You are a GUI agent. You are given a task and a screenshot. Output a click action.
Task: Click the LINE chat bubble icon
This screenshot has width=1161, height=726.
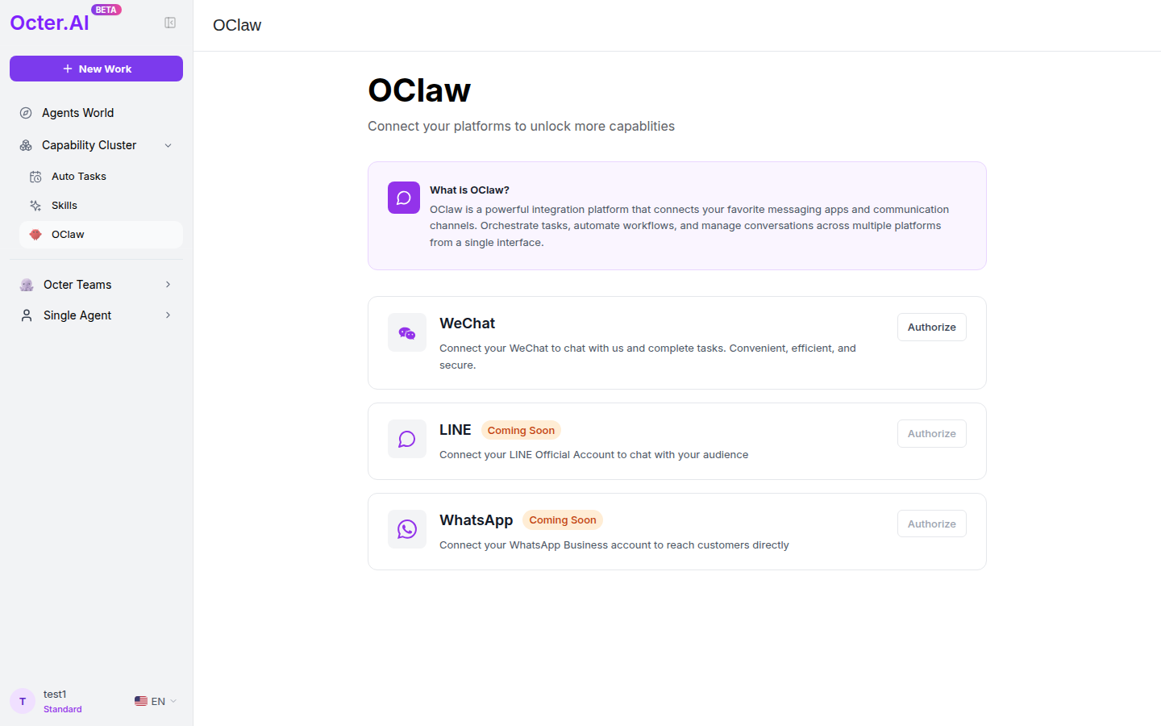(x=407, y=439)
